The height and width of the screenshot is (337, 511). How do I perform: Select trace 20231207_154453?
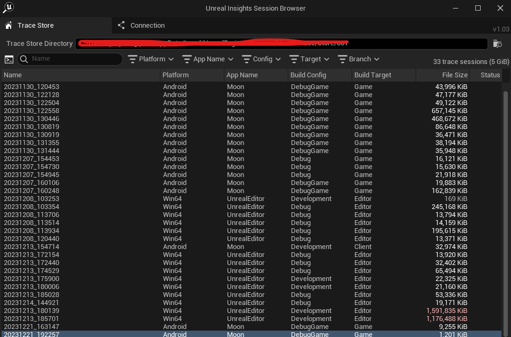(x=252, y=159)
